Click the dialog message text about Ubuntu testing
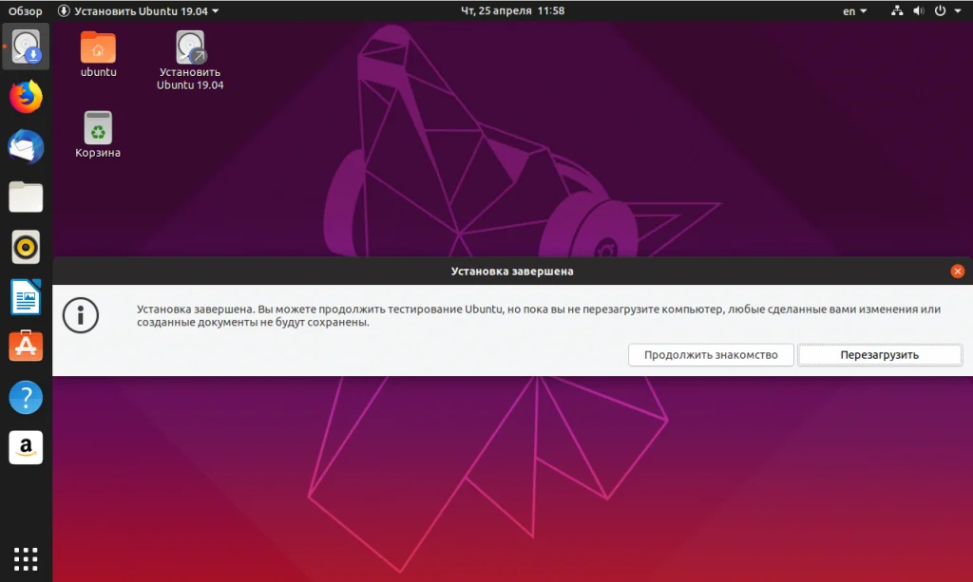The height and width of the screenshot is (582, 973). [x=539, y=315]
